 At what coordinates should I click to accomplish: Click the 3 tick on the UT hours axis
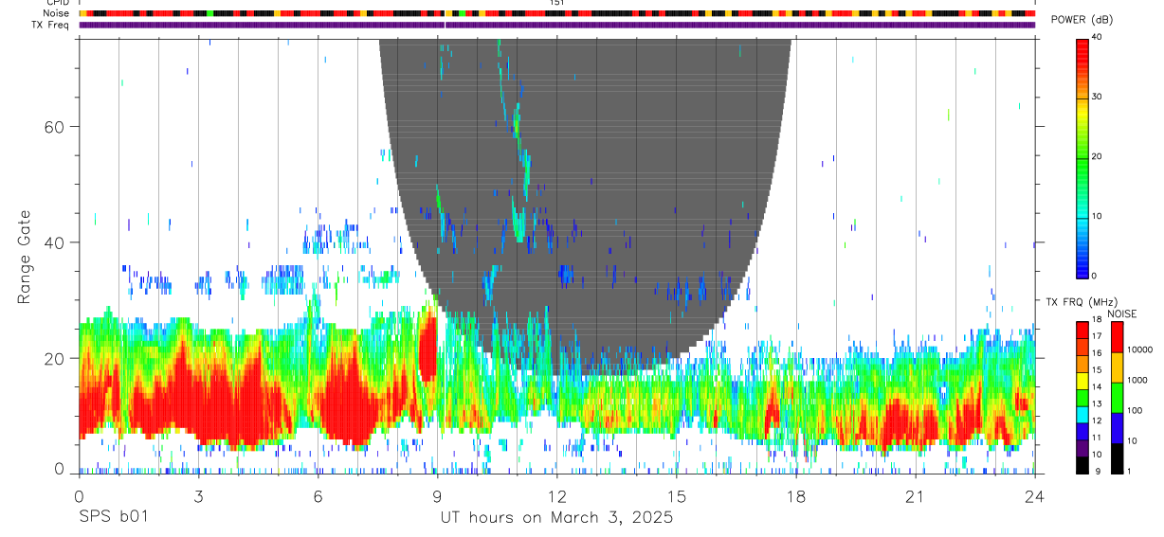click(198, 496)
